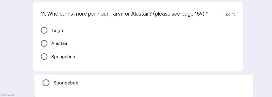Click "page 159" in the question text
The image size is (272, 97).
(193, 14)
